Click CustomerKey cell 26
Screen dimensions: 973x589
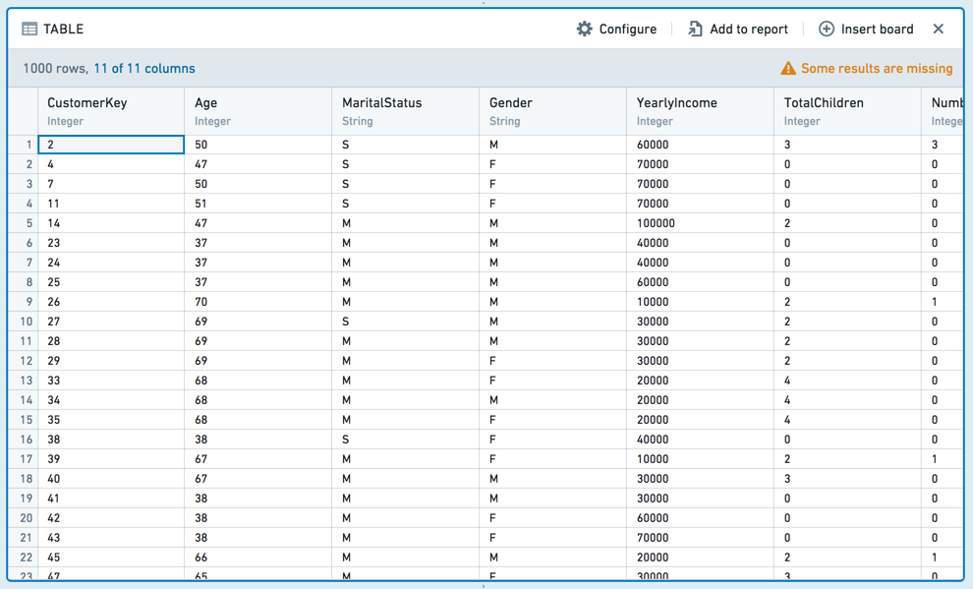pyautogui.click(x=111, y=302)
